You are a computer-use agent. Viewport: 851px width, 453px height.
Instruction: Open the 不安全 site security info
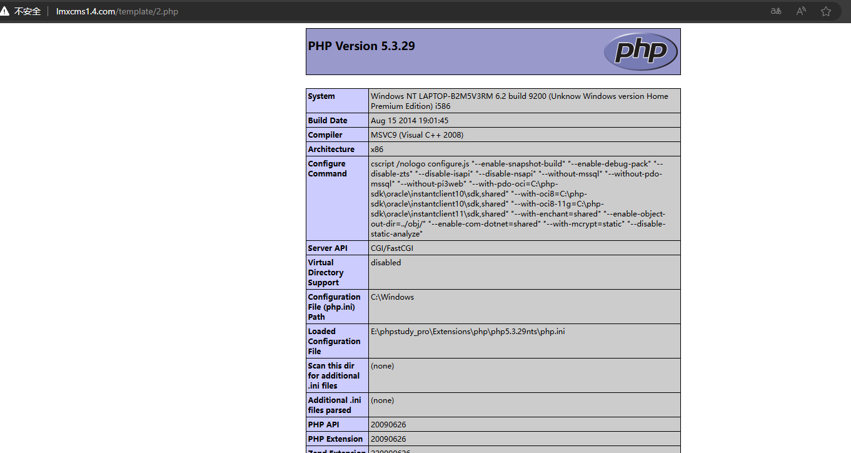(x=21, y=11)
